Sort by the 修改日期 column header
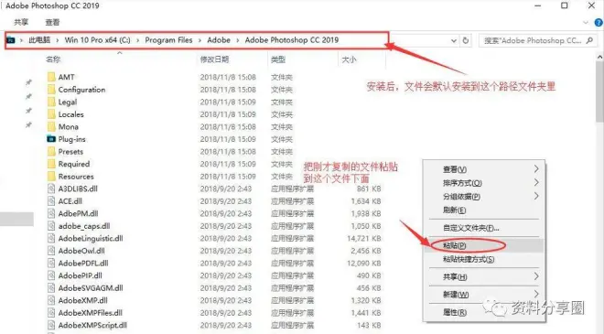The image size is (604, 334). pyautogui.click(x=214, y=59)
